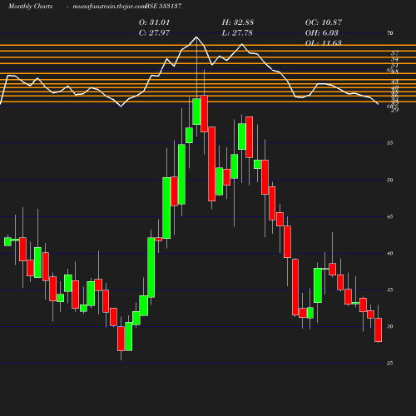
Task: Click the munafasutrain website name text
Action: [109, 6]
